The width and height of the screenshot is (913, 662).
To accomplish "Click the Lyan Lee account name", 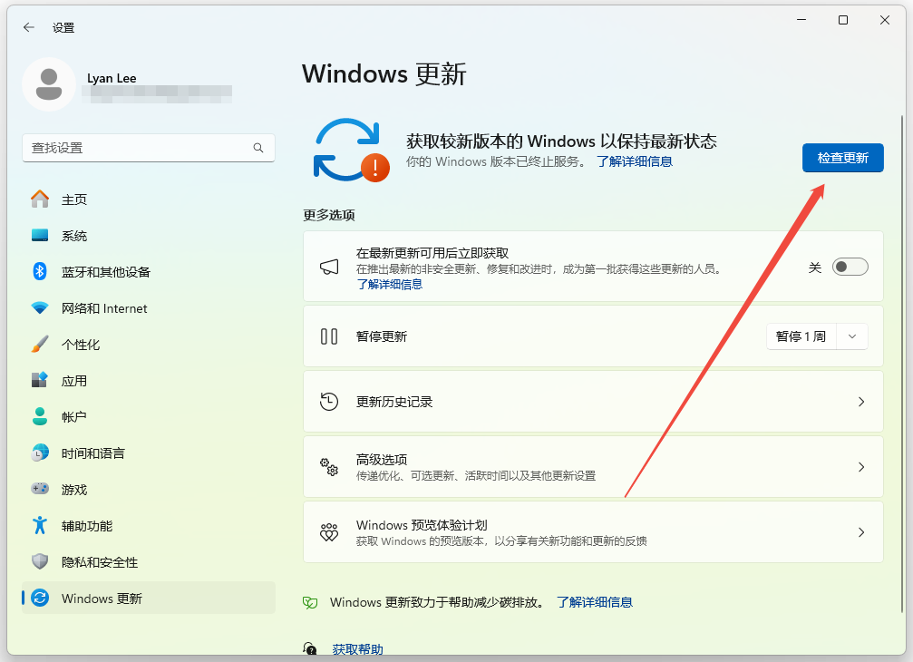I will [112, 78].
